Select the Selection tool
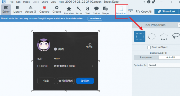 point(120,11)
